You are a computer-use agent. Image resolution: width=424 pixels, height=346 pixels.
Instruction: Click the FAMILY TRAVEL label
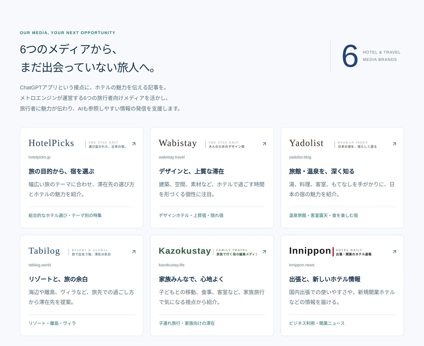pyautogui.click(x=232, y=250)
